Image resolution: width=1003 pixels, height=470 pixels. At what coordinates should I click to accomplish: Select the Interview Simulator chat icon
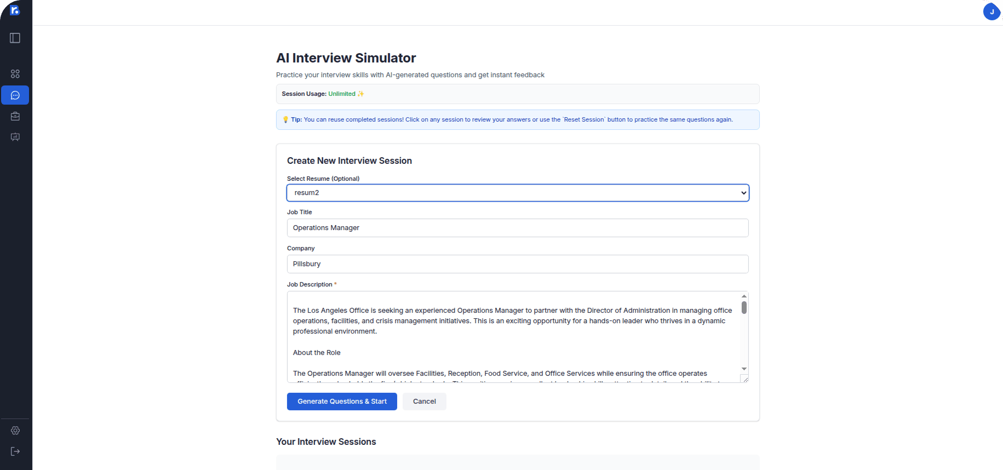15,95
